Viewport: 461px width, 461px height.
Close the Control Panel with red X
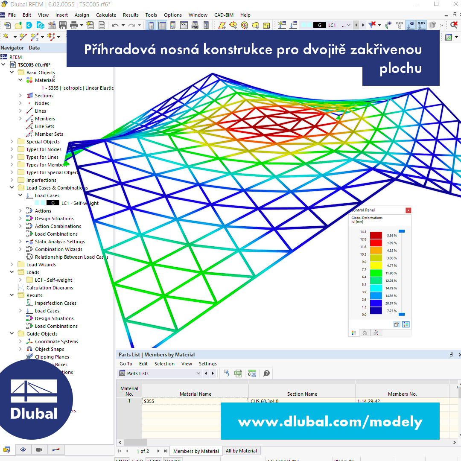[x=408, y=210]
